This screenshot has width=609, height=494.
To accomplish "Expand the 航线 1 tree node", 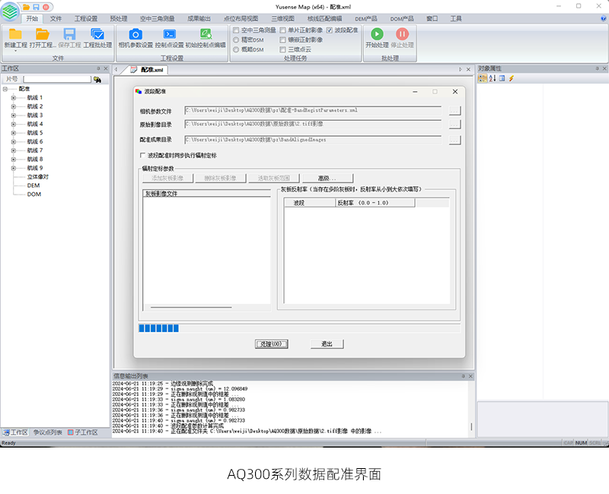I will click(x=13, y=97).
